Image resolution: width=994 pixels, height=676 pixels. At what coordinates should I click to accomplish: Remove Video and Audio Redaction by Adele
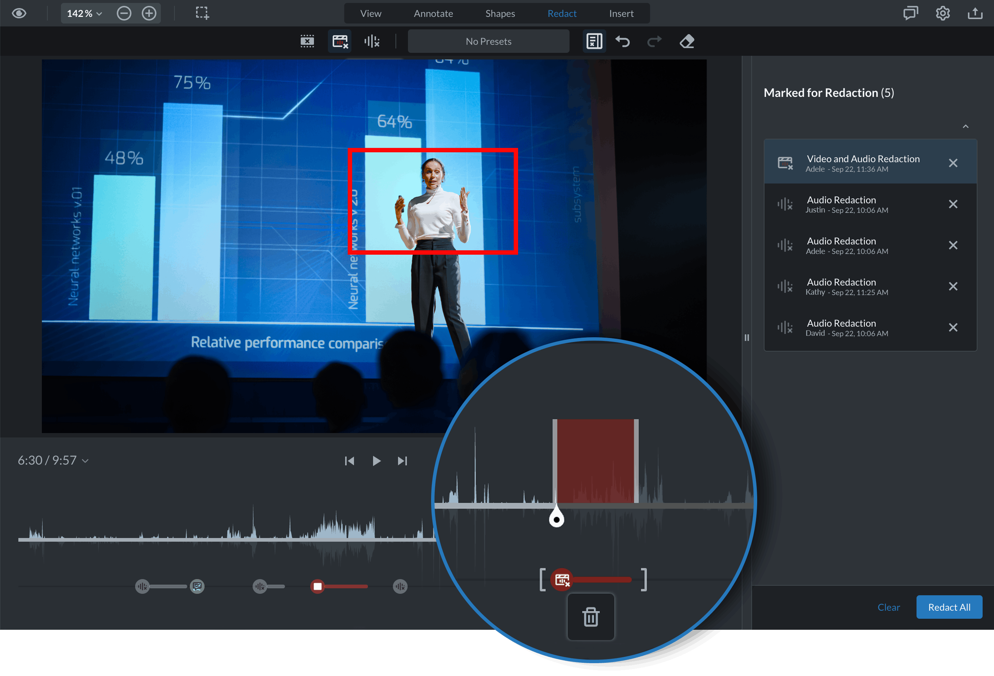click(x=953, y=163)
